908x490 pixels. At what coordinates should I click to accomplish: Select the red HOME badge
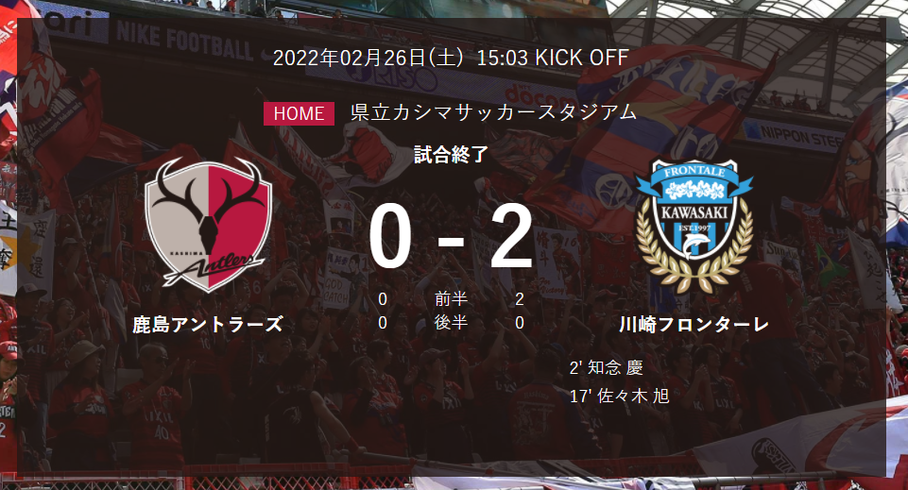point(299,113)
